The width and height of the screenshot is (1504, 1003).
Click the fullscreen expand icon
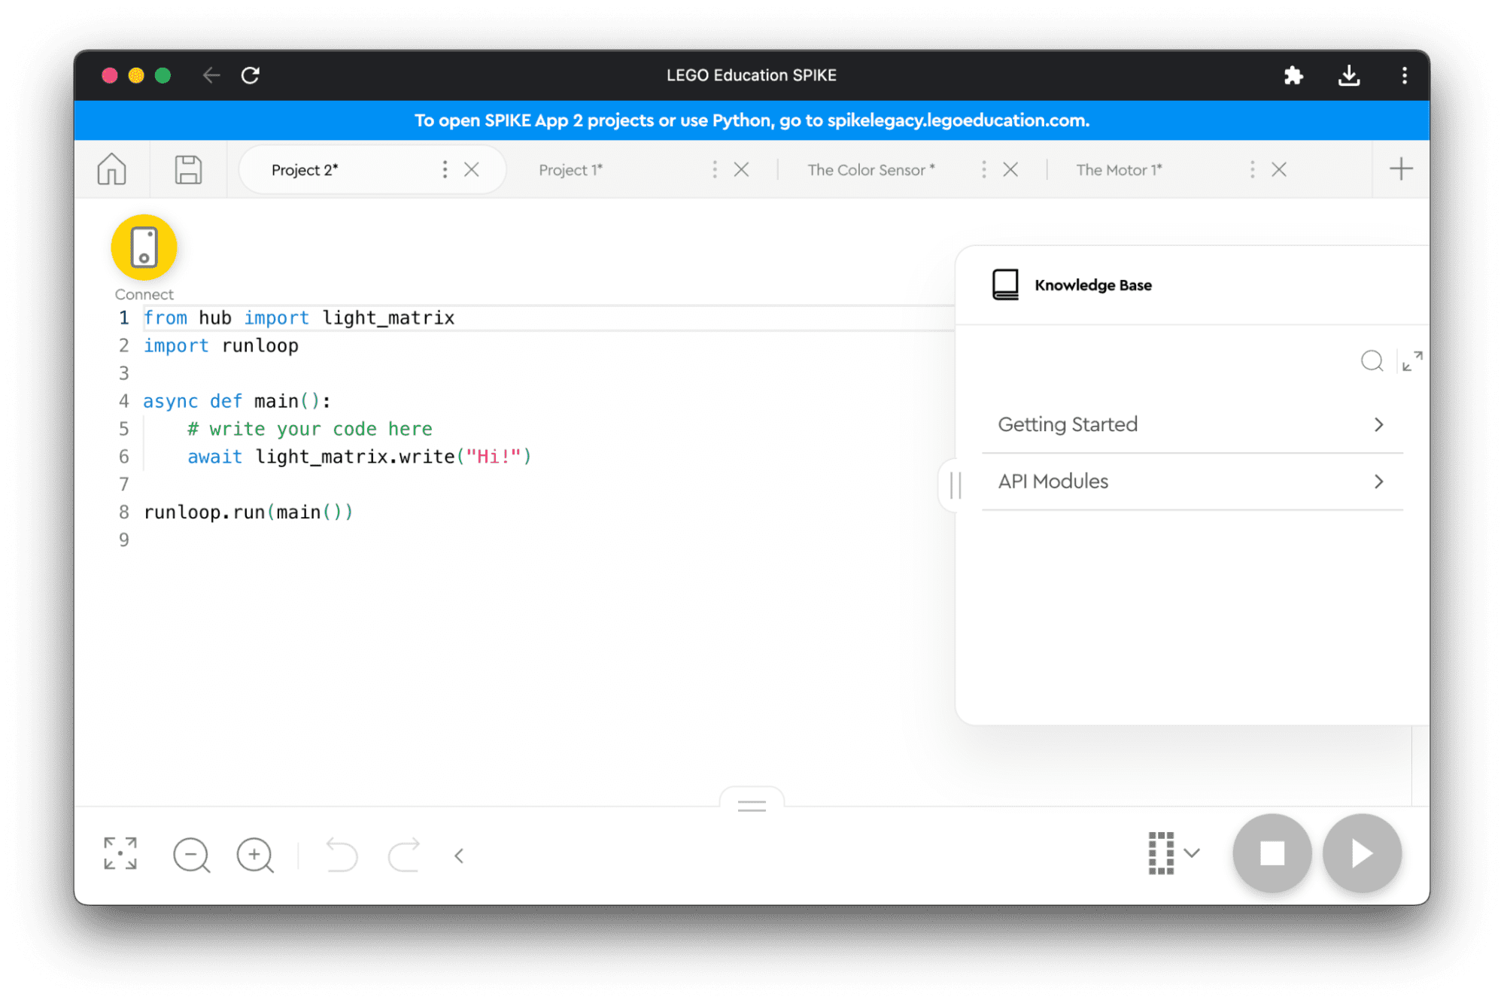(x=119, y=852)
